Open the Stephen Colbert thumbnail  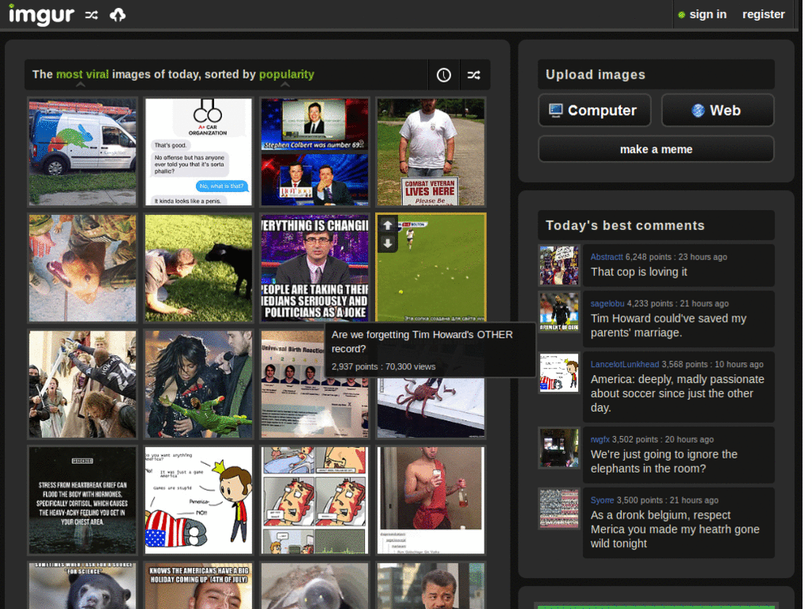314,151
